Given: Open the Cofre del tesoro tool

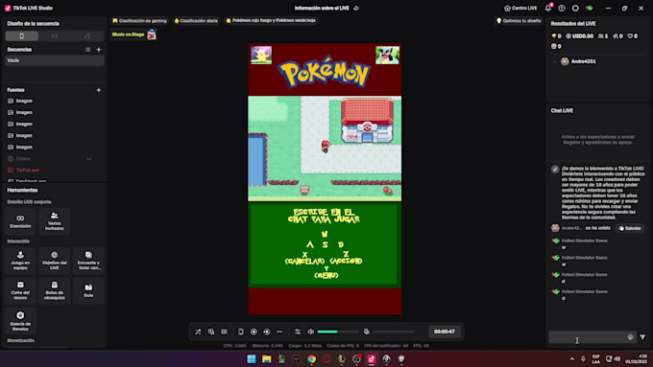Looking at the screenshot, I should [20, 290].
